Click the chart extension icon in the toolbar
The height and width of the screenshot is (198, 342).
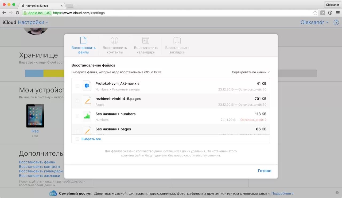[x=323, y=13]
